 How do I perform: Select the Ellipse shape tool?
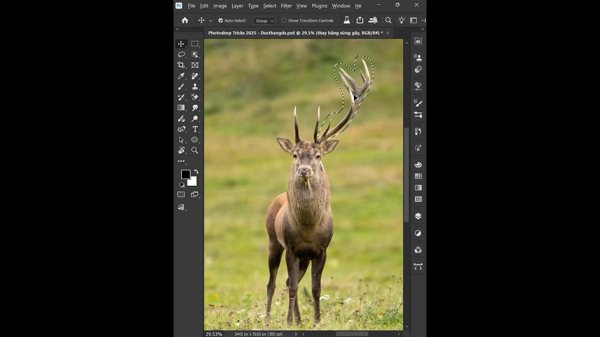[195, 140]
